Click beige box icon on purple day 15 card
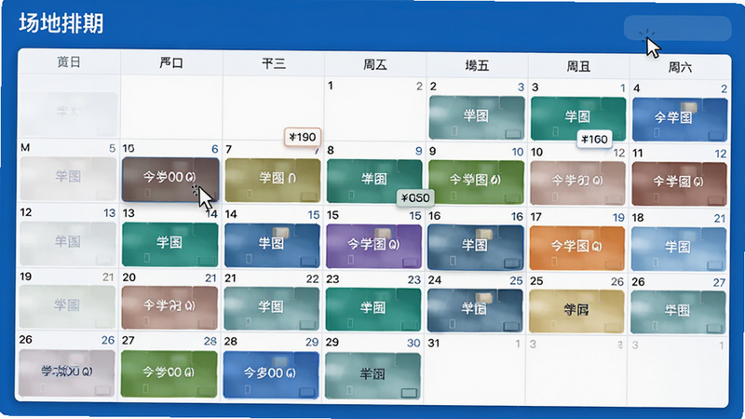 click(383, 234)
